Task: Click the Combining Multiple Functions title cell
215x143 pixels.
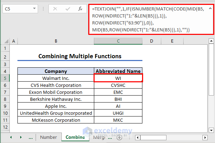Action: pos(80,56)
